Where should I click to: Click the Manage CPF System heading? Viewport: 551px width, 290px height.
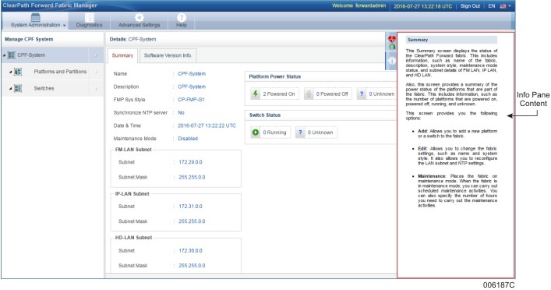(29, 40)
